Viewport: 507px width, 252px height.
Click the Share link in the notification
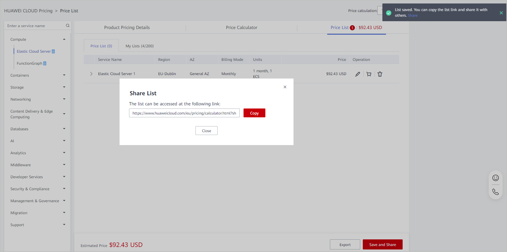(x=413, y=15)
